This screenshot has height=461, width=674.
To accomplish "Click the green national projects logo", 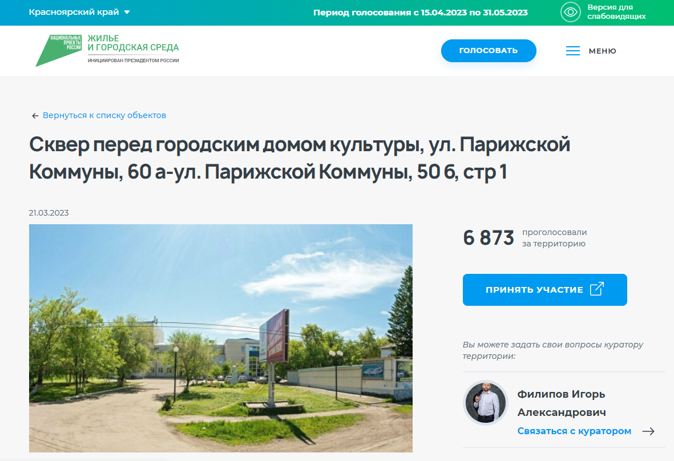I will coord(58,51).
